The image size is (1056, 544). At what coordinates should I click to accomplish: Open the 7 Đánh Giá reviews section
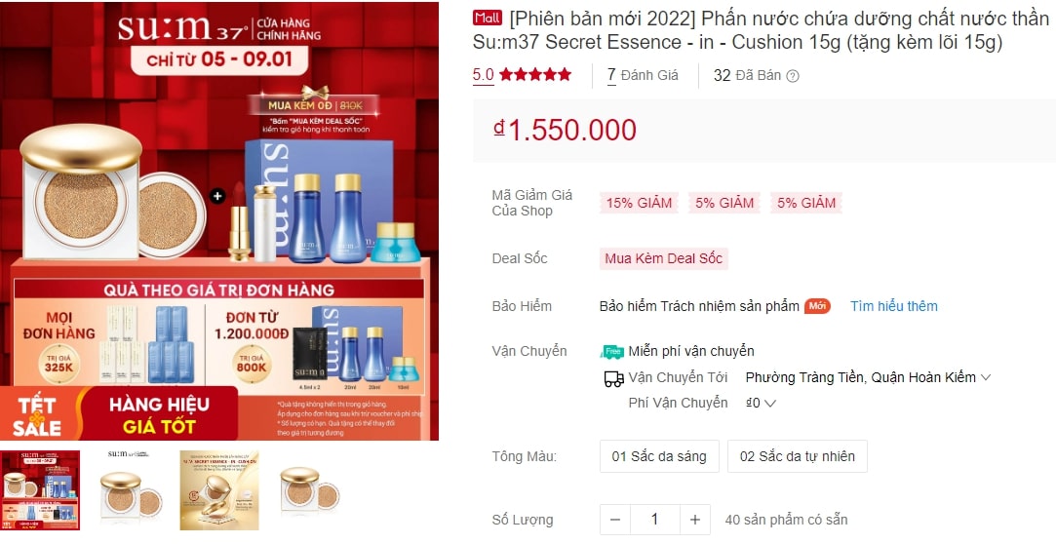643,75
